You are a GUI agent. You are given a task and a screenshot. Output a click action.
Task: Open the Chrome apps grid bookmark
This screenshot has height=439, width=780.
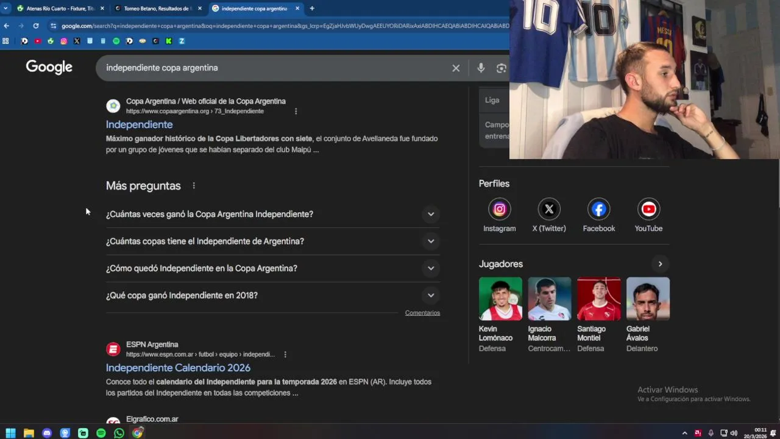[5, 41]
